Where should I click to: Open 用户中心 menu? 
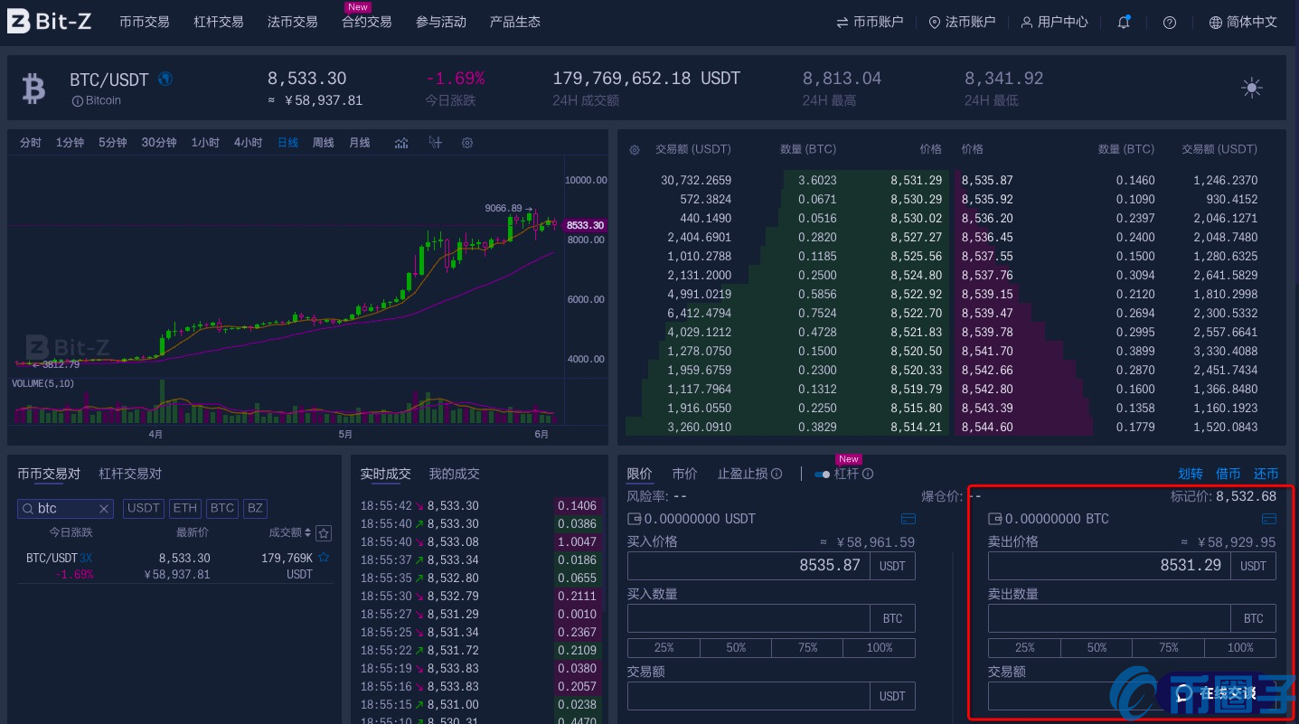[1055, 22]
